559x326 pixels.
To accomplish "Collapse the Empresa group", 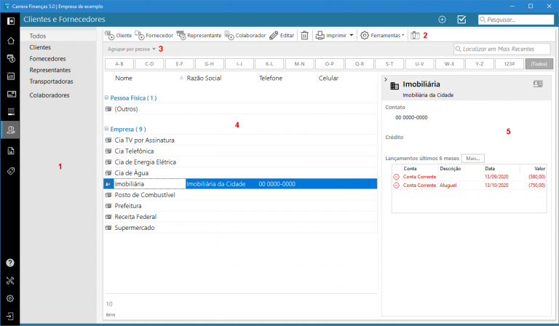I will click(x=106, y=129).
